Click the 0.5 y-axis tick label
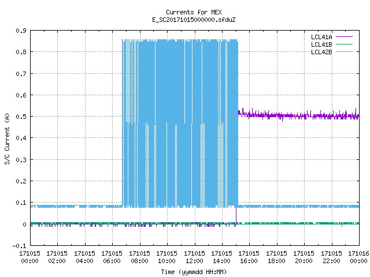 [21, 117]
